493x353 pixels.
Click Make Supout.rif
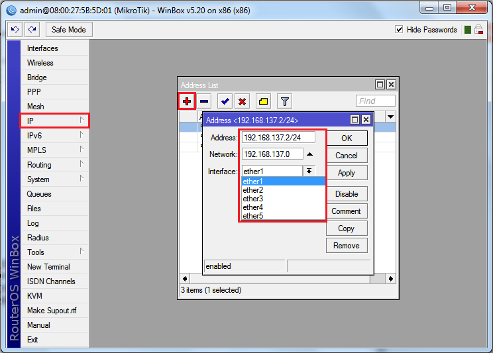tap(55, 311)
